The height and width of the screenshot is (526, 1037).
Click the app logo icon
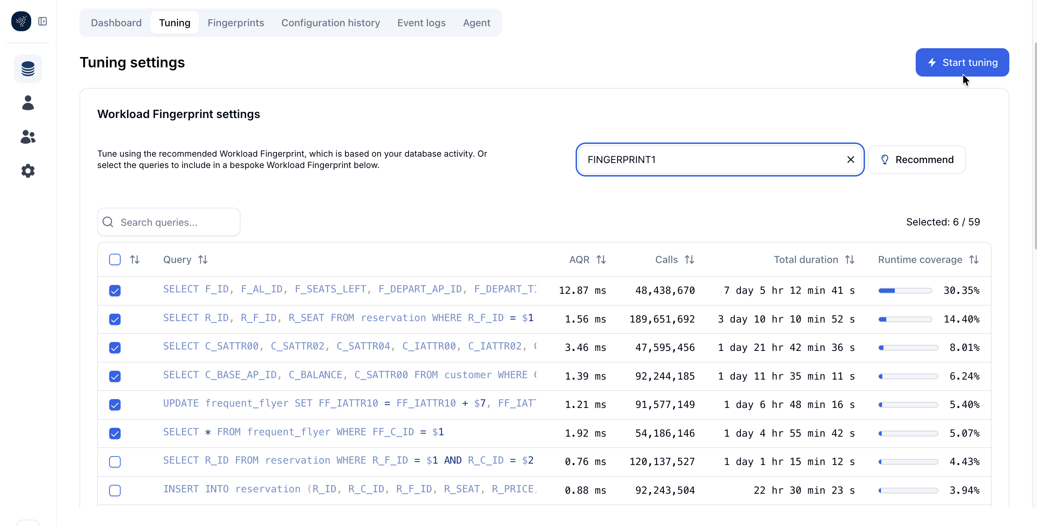coord(21,21)
